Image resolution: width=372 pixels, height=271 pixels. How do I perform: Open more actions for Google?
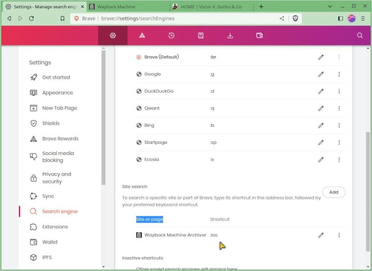click(x=339, y=74)
